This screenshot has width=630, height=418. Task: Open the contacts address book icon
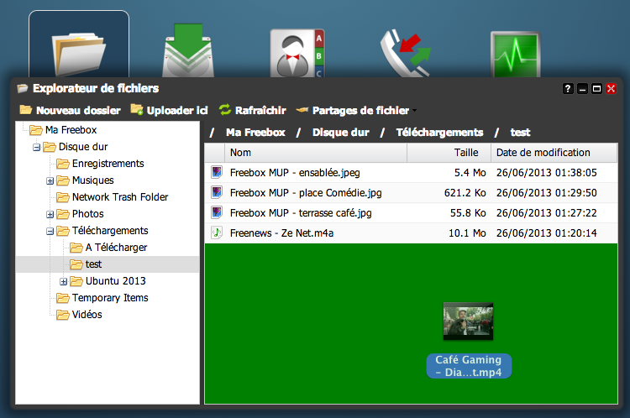click(x=297, y=53)
